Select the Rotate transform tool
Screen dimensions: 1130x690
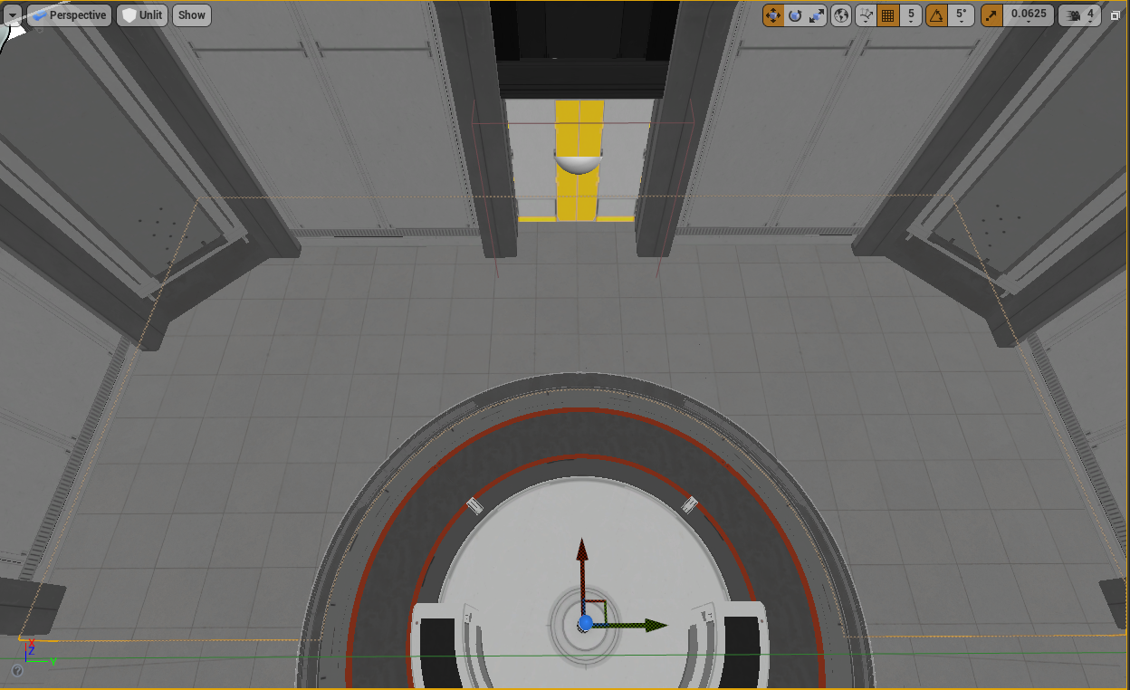pyautogui.click(x=795, y=15)
